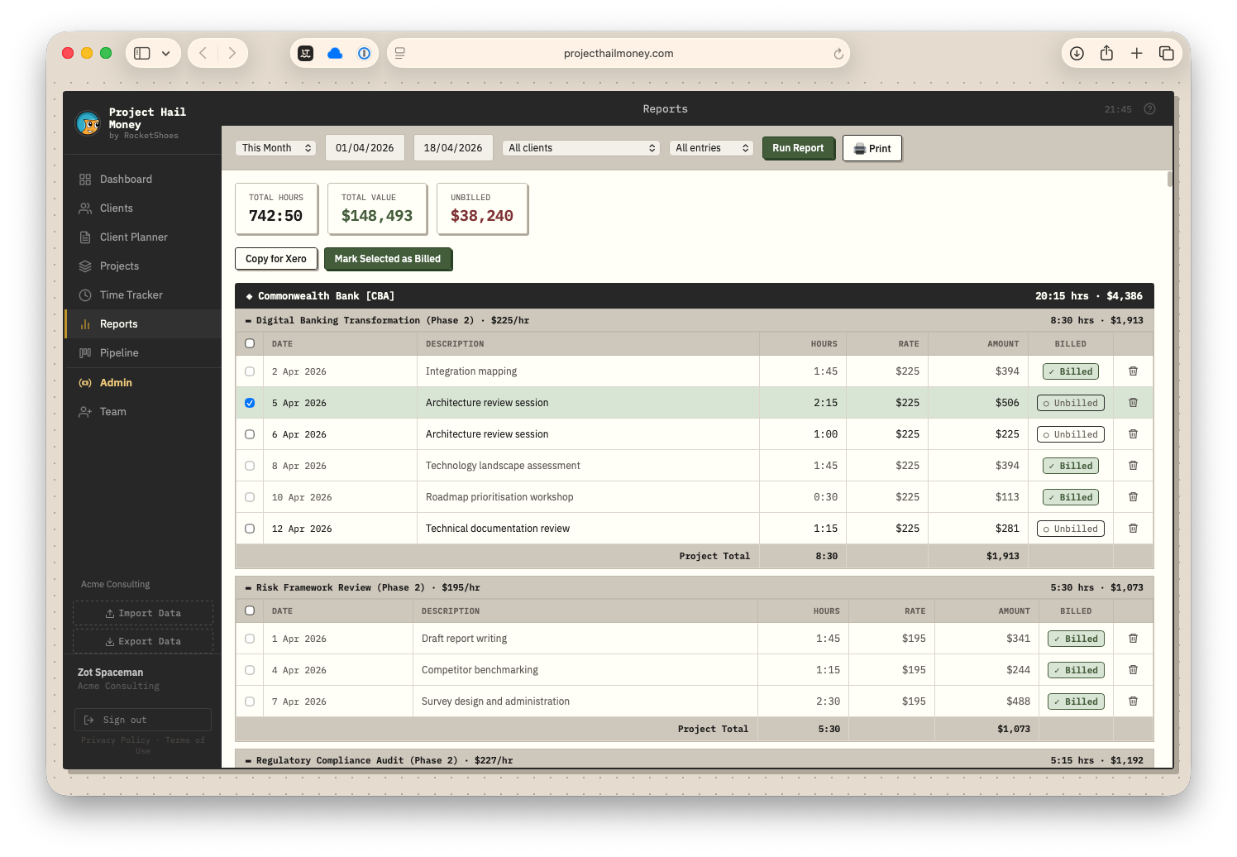This screenshot has width=1237, height=857.
Task: Open the All clients filter dropdown
Action: 580,147
